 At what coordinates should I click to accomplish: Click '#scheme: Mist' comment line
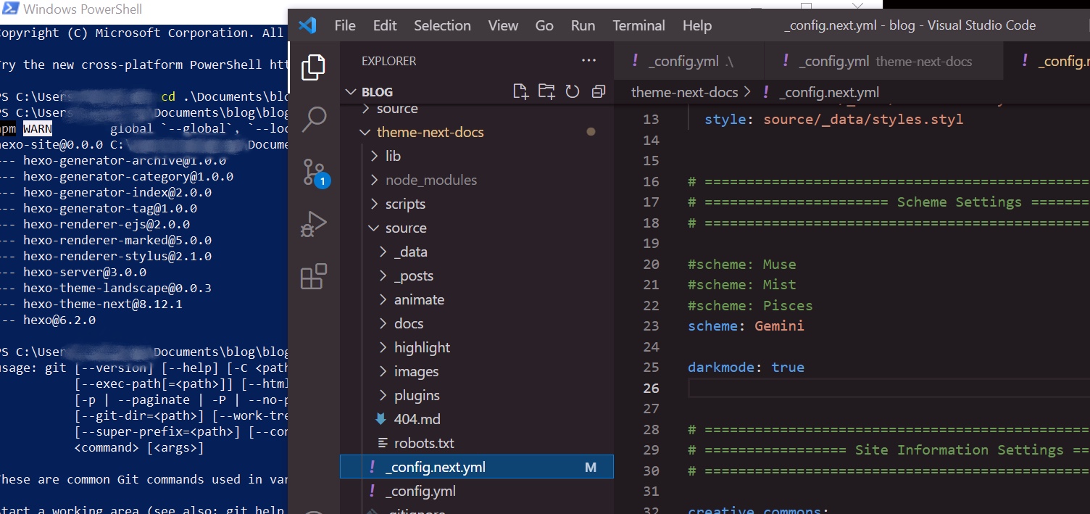[x=741, y=285]
